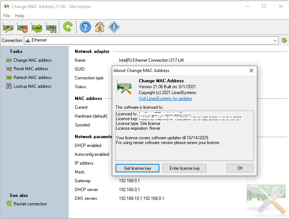The height and width of the screenshot is (219, 290).
Task: Open the File menu
Action: click(7, 16)
